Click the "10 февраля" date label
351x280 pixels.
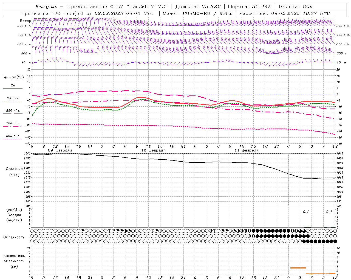153,150
